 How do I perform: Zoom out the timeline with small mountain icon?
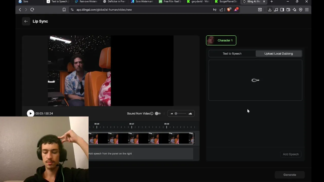(x=172, y=113)
